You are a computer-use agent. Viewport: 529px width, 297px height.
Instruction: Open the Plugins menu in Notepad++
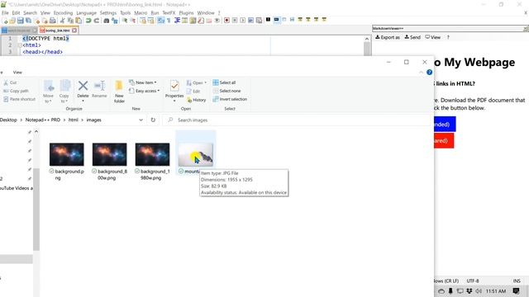(x=186, y=13)
